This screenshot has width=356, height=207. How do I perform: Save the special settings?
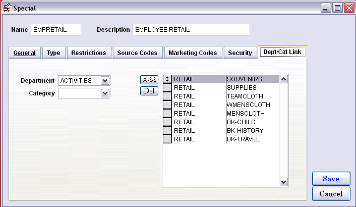(x=331, y=179)
